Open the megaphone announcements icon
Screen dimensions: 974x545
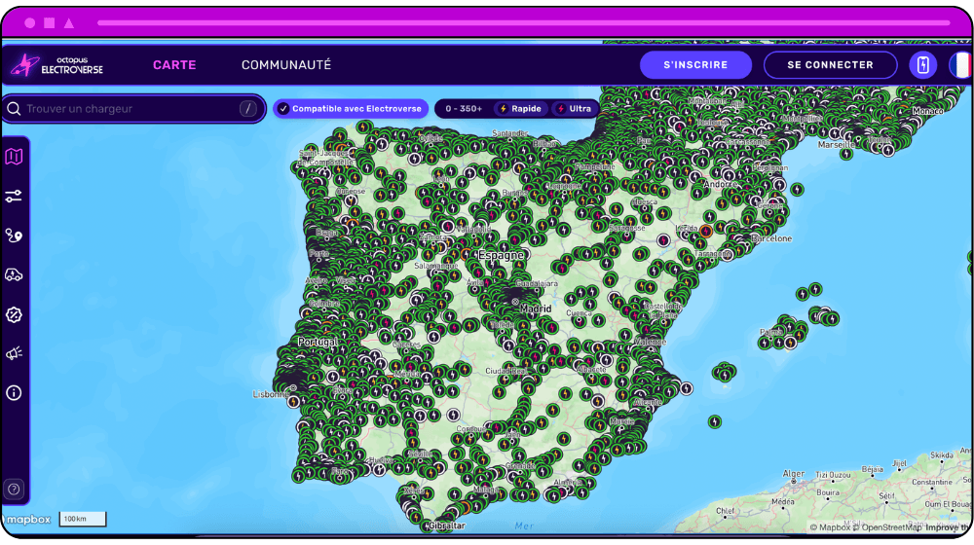pyautogui.click(x=14, y=353)
